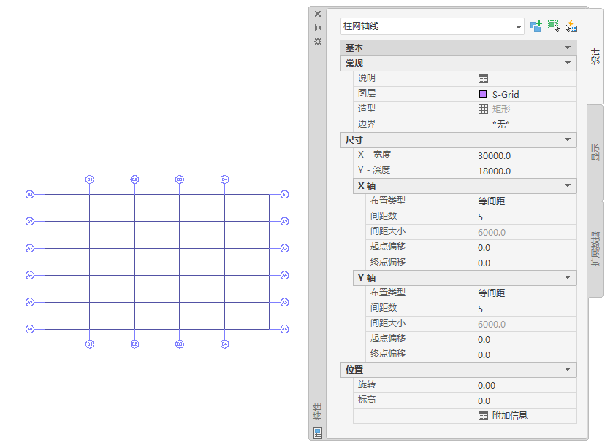Click the Y - 深度 label
Viewport: 613px width, 445px height.
pyautogui.click(x=374, y=170)
